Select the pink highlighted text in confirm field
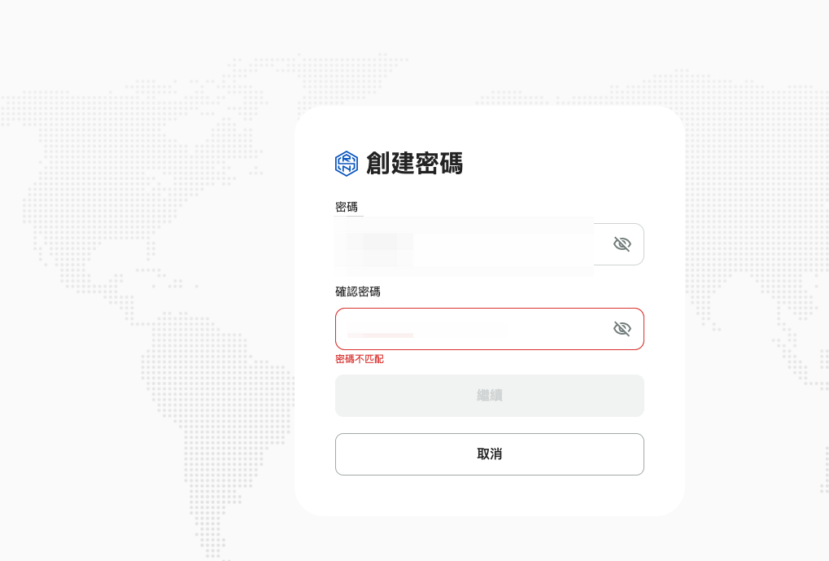The image size is (829, 561). 380,335
